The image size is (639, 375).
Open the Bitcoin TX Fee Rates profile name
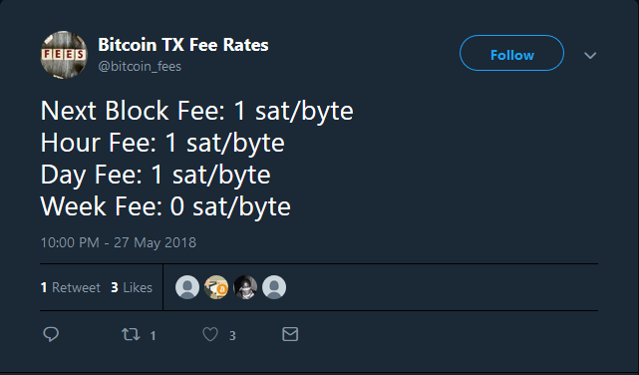(183, 45)
